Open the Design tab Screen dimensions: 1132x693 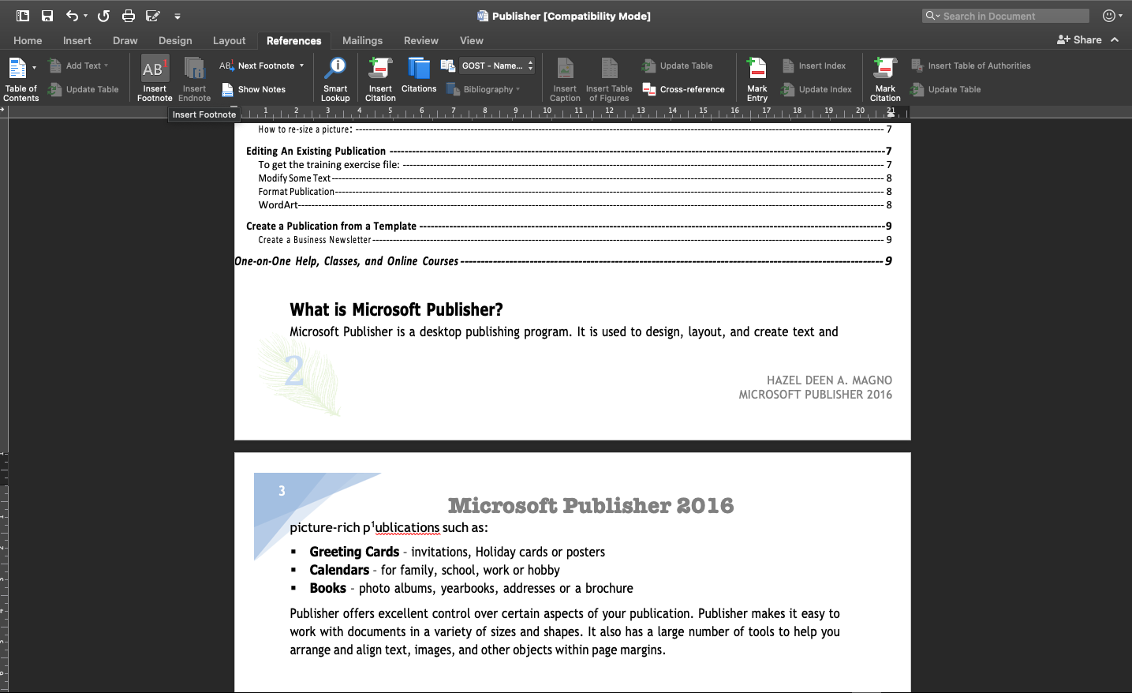tap(175, 40)
